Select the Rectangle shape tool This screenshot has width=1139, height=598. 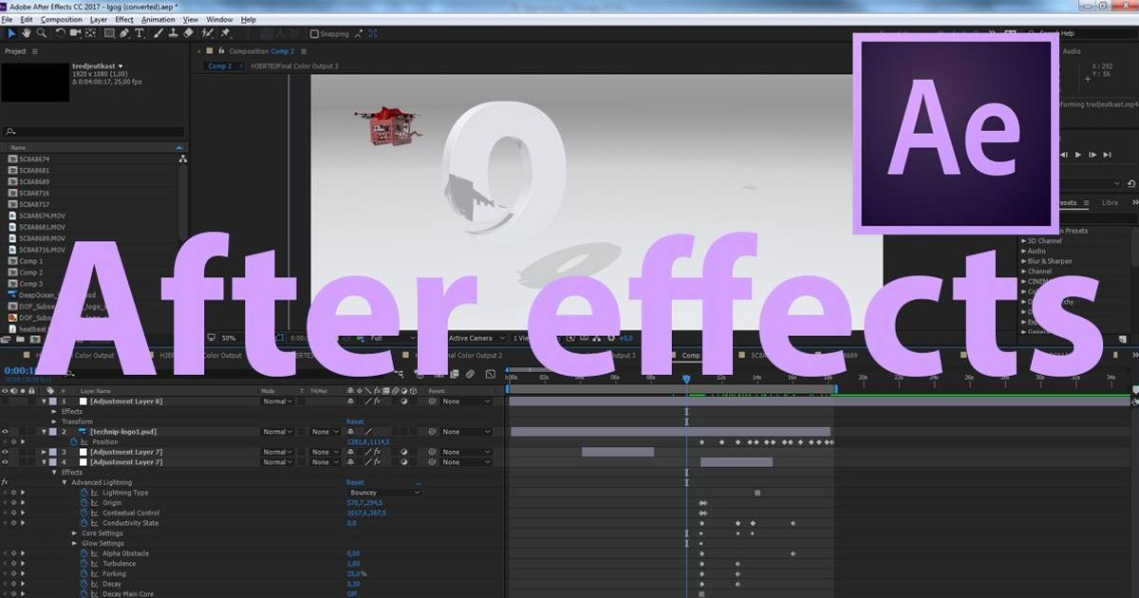tap(109, 33)
